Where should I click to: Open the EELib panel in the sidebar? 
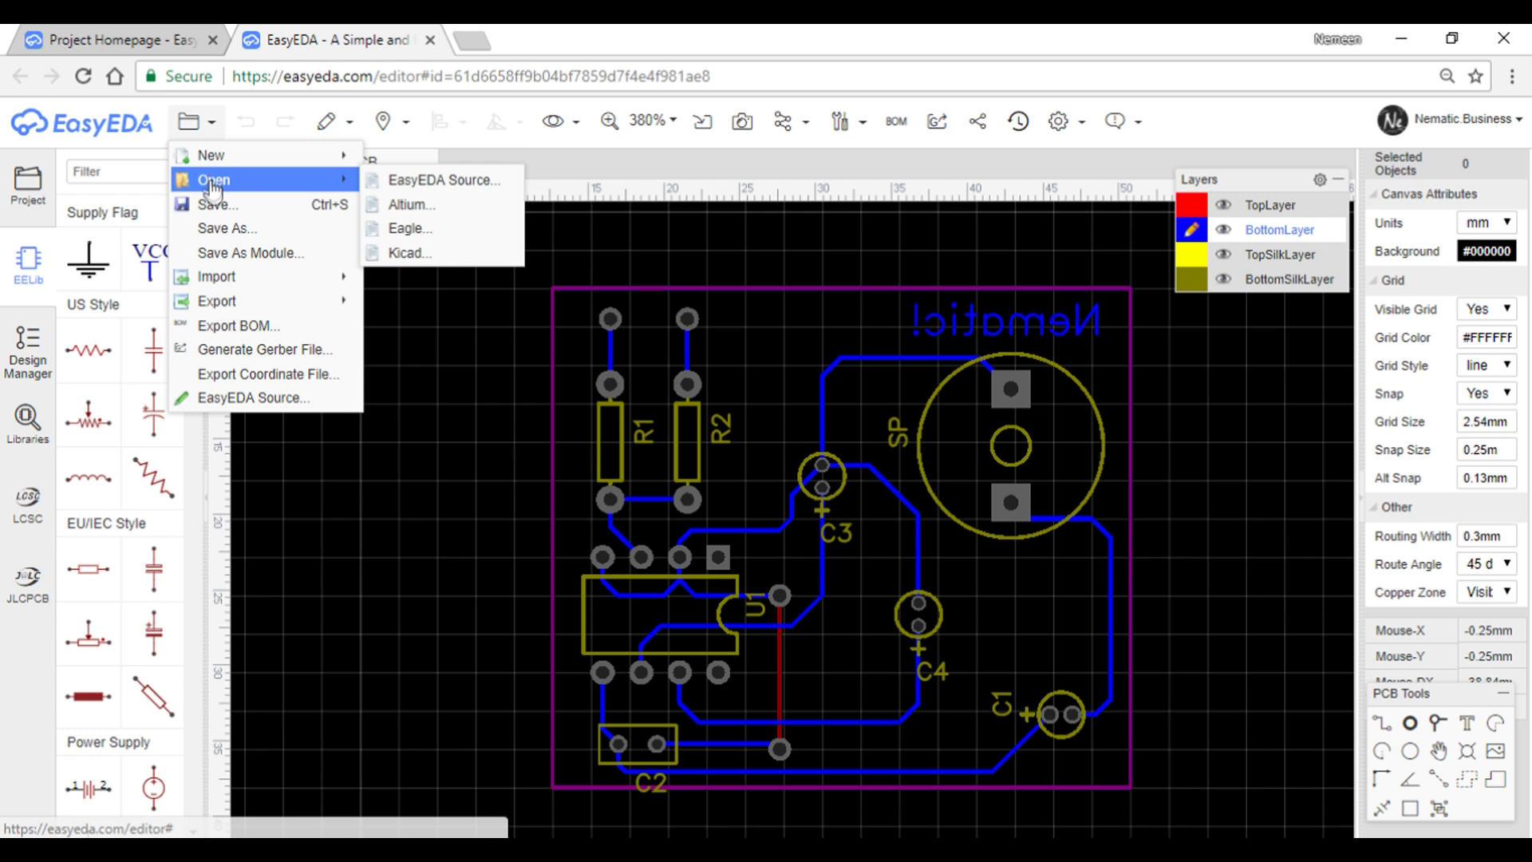pyautogui.click(x=28, y=265)
